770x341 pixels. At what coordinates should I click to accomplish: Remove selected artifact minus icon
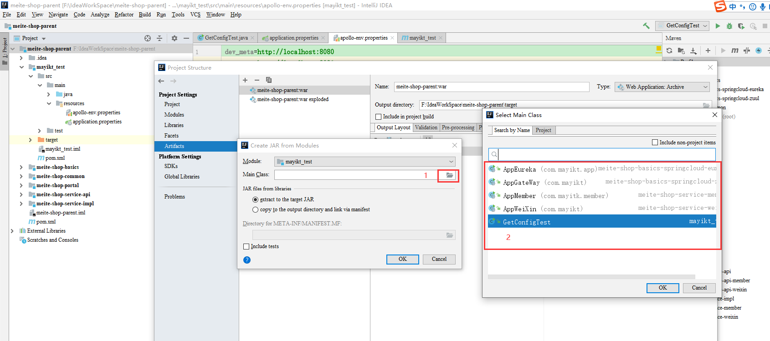pos(257,80)
